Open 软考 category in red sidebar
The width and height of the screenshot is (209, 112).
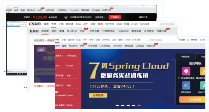68,76
